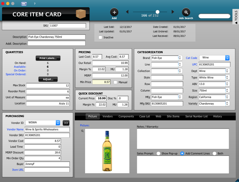Open the Case Lot tab
The height and width of the screenshot is (182, 239).
(144, 116)
